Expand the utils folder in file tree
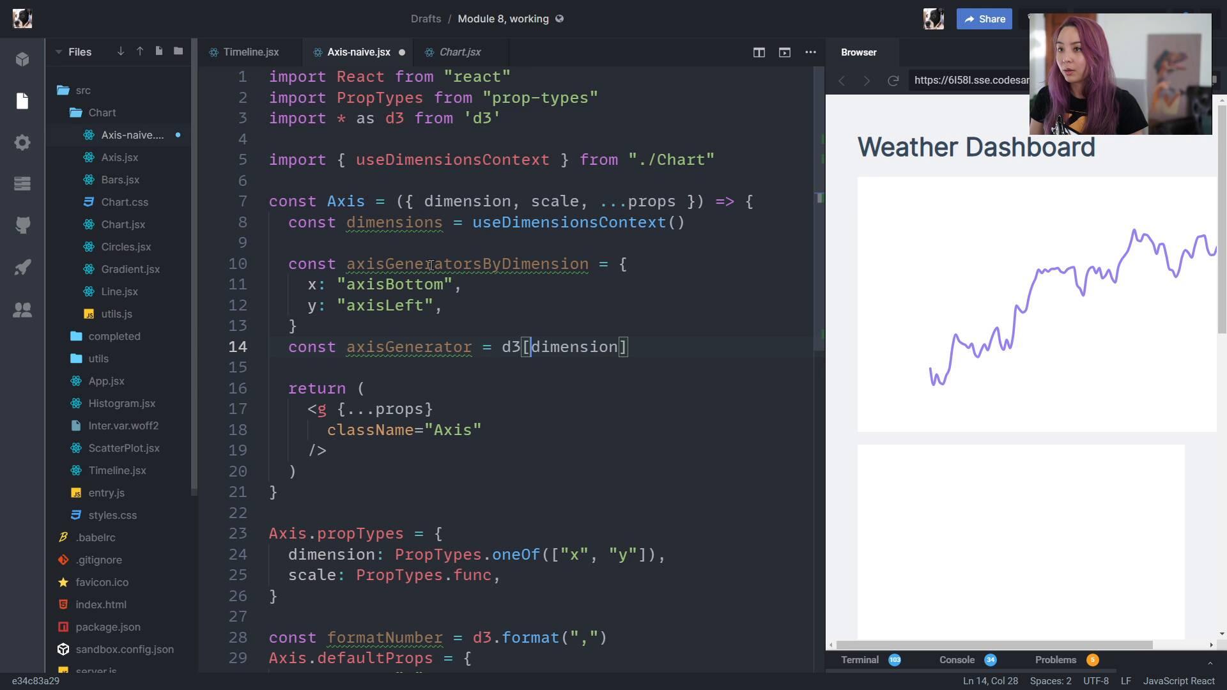Image resolution: width=1227 pixels, height=690 pixels. click(x=98, y=358)
